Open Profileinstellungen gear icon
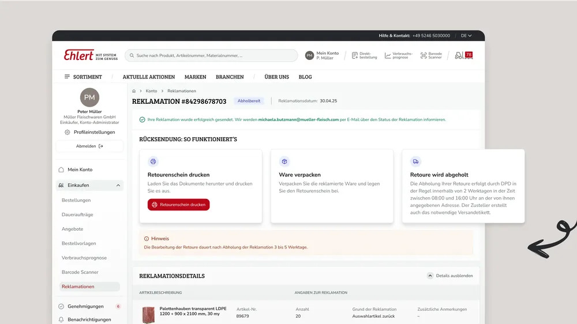Image resolution: width=577 pixels, height=324 pixels. point(67,133)
